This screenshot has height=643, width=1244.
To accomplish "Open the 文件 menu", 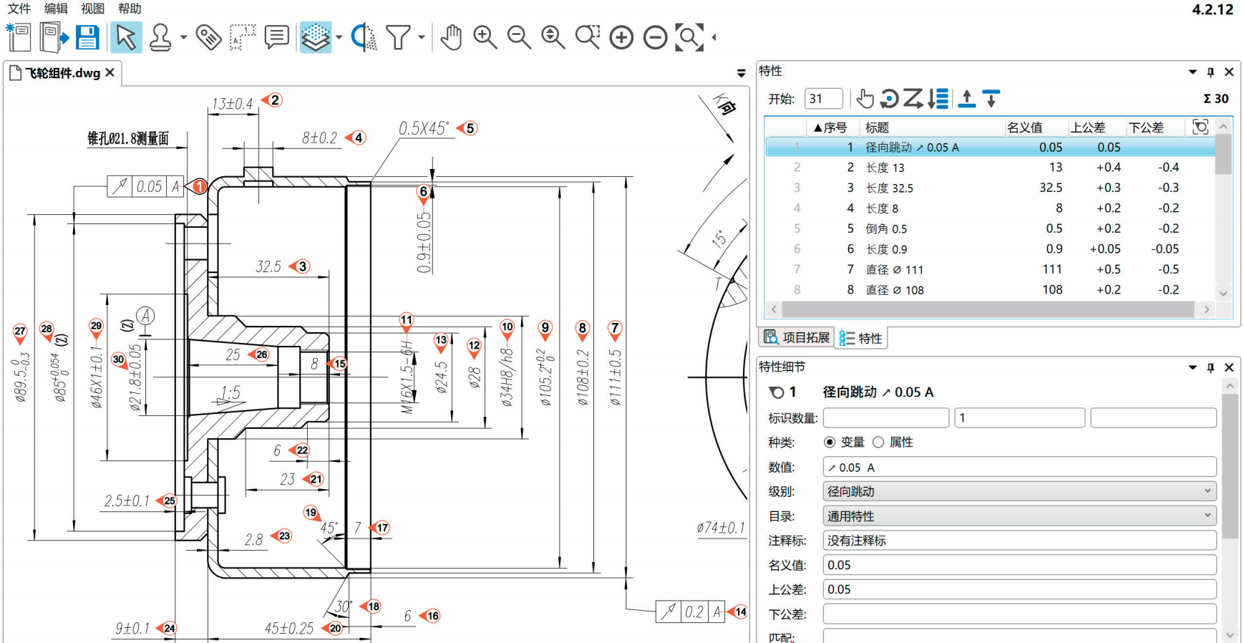I will pos(19,9).
